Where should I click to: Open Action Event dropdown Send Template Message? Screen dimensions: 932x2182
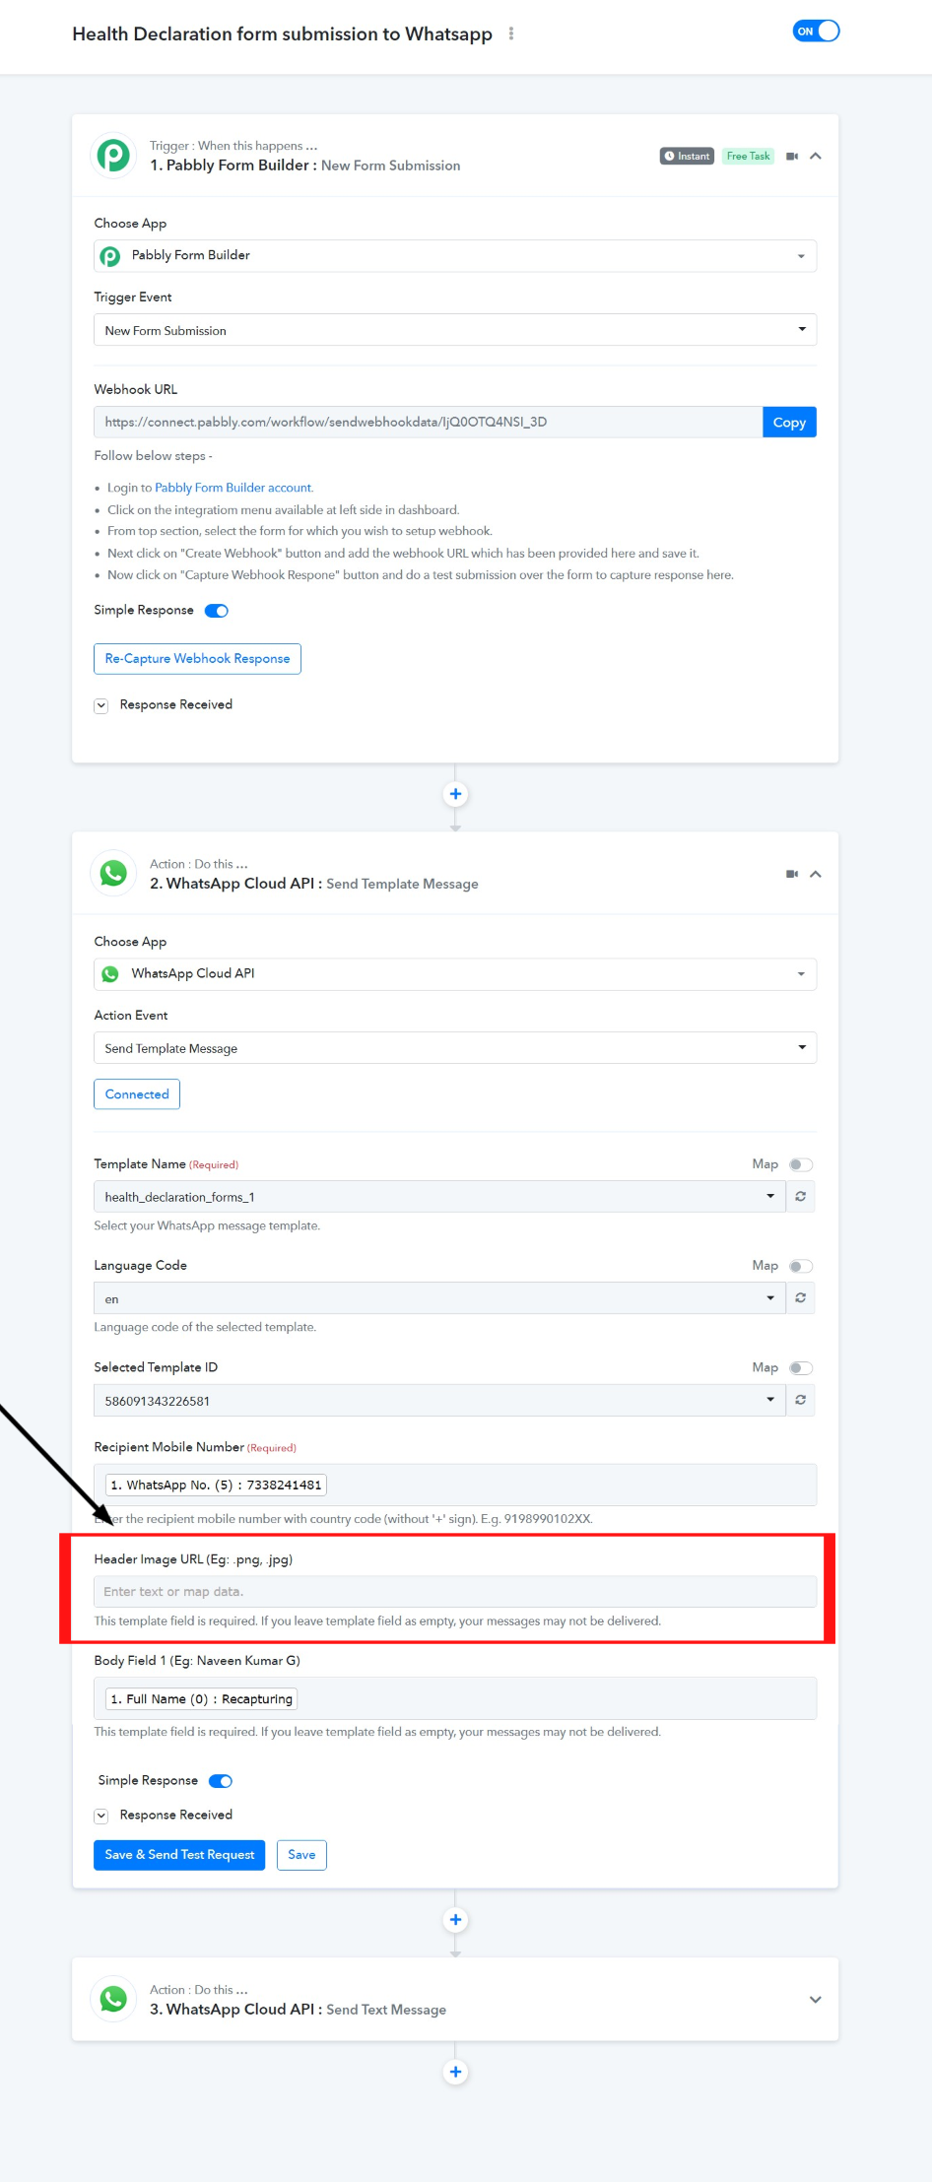click(455, 1048)
